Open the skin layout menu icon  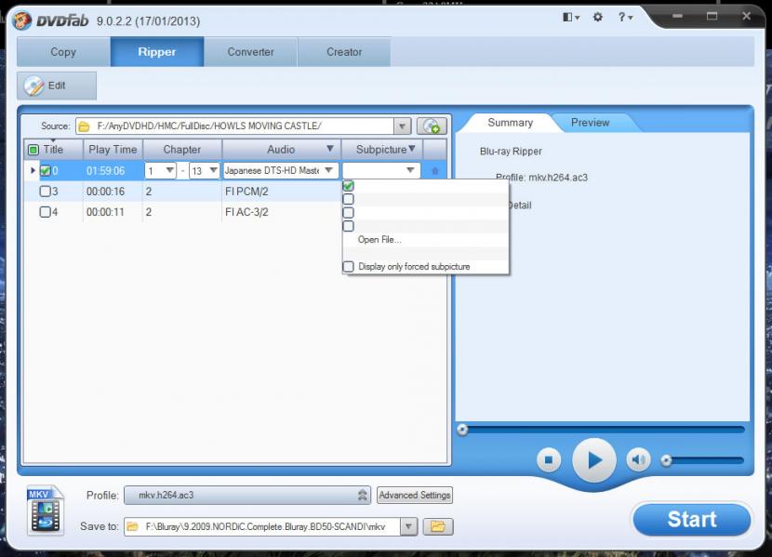coord(571,18)
